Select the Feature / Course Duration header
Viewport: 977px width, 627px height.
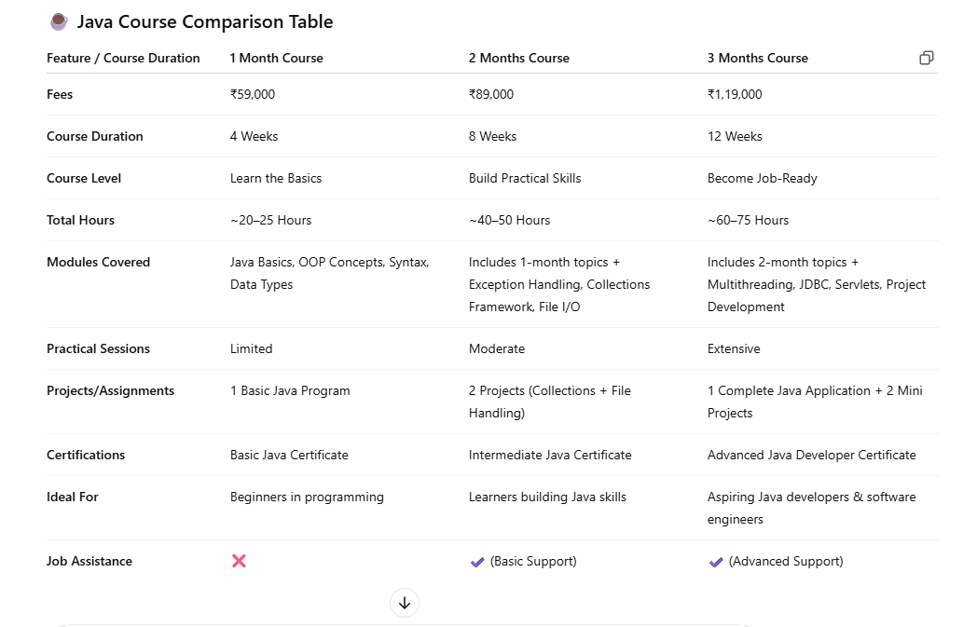(123, 58)
